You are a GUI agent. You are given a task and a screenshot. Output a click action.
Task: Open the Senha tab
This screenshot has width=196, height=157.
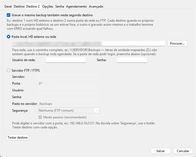pyautogui.click(x=59, y=6)
